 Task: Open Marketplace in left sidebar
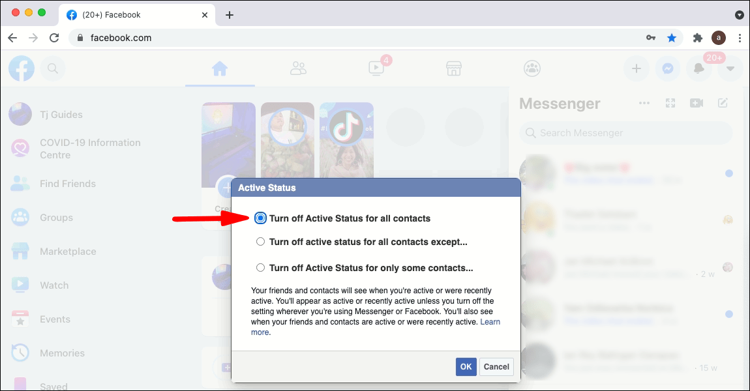[x=68, y=252]
